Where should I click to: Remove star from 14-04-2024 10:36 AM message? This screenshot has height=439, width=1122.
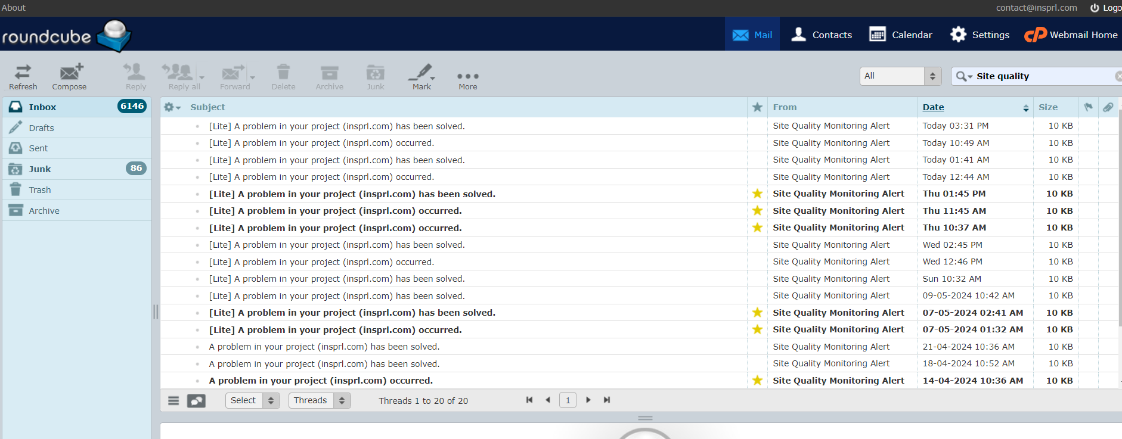click(757, 381)
